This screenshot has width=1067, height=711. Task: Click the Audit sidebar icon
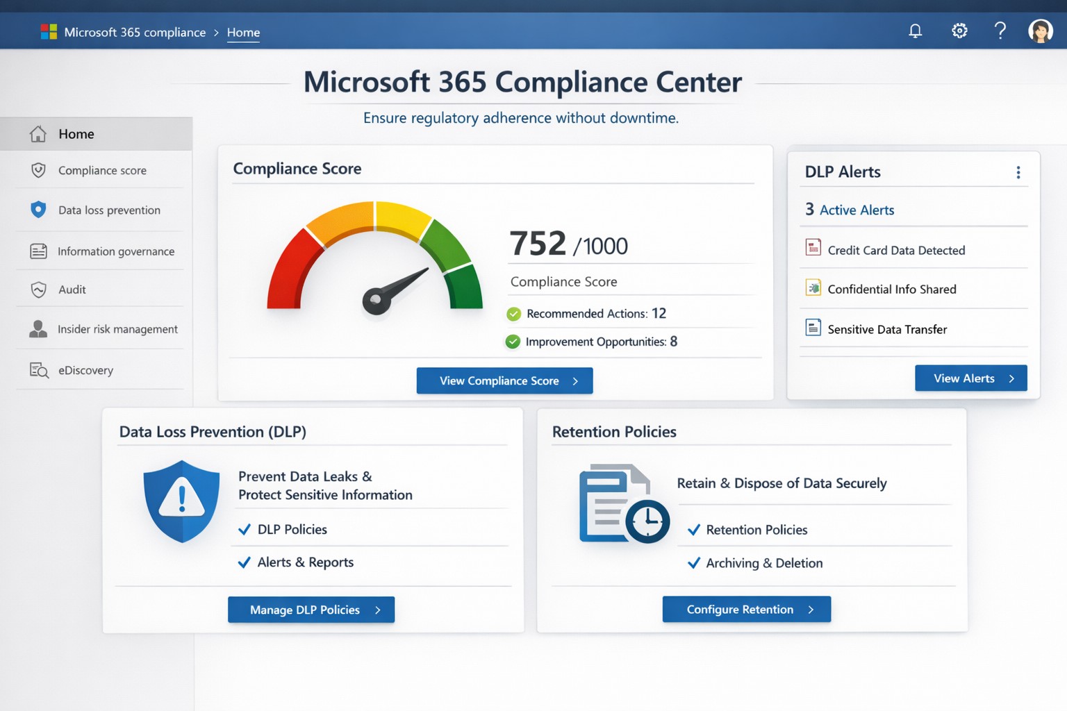tap(38, 290)
